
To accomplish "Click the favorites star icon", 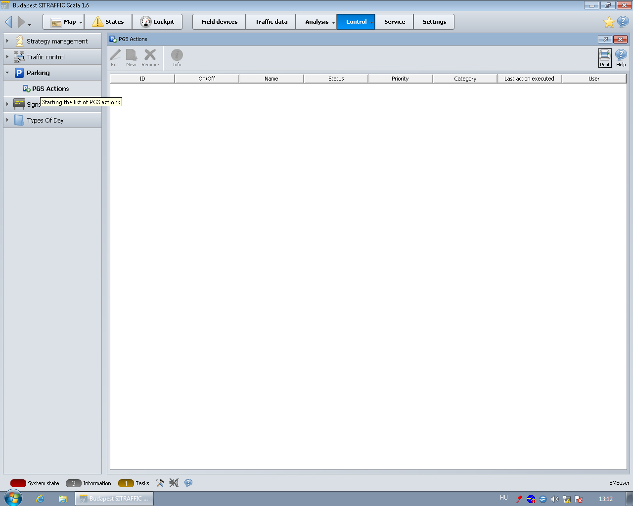I will click(609, 22).
